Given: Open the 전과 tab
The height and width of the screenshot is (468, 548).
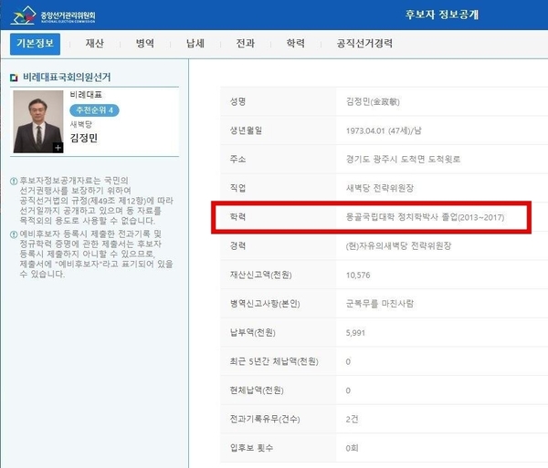Looking at the screenshot, I should click(245, 43).
